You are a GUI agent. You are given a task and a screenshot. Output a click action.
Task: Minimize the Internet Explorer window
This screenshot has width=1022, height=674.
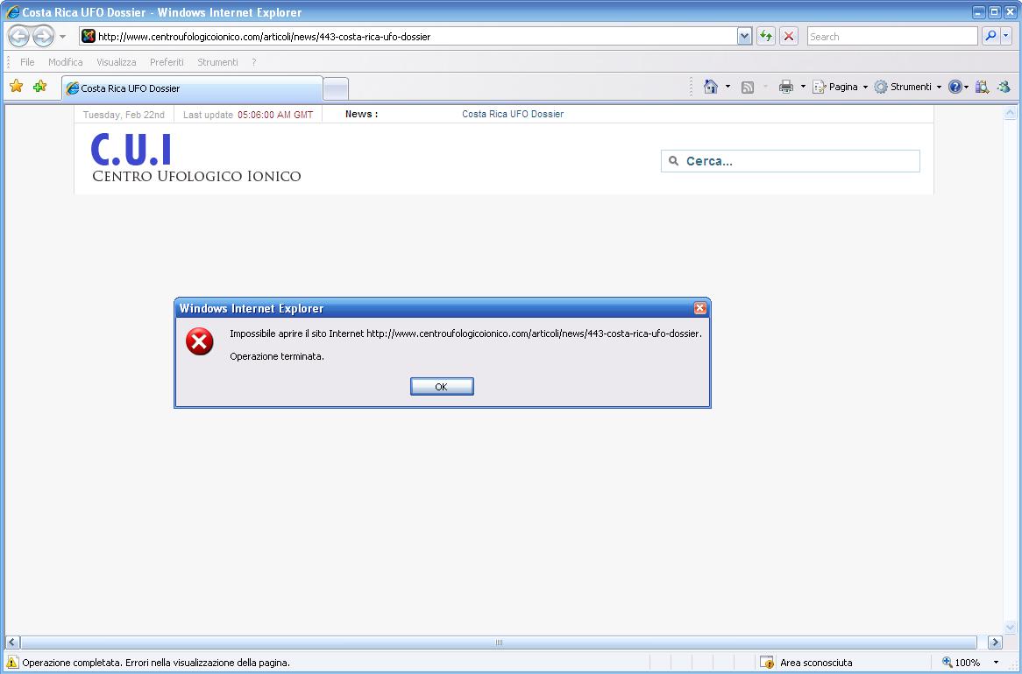[x=979, y=12]
